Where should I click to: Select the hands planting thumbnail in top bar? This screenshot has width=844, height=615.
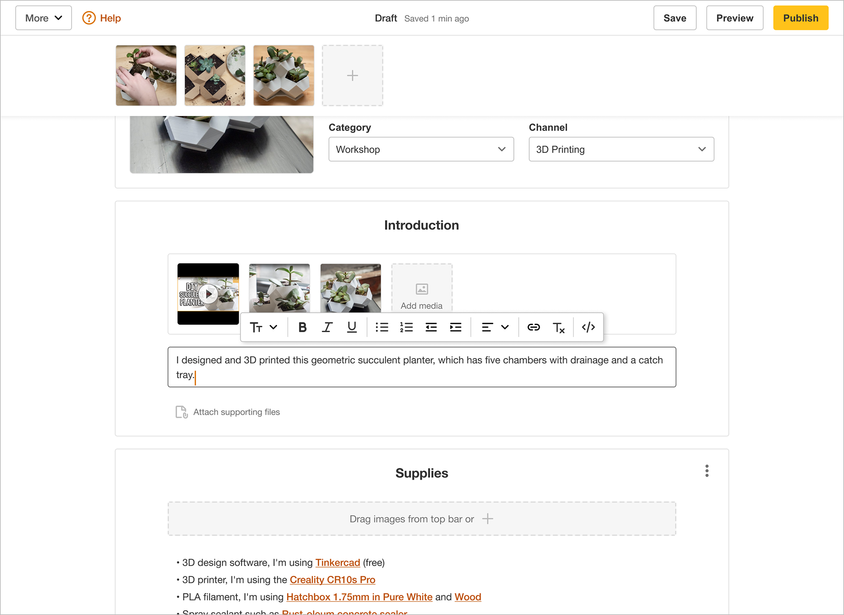[x=146, y=76]
